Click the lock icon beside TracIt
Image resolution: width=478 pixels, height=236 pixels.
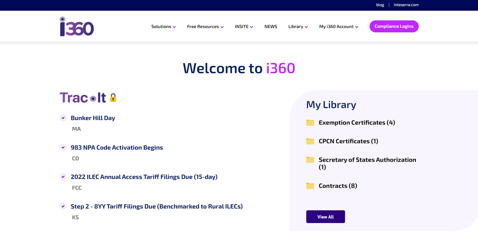(114, 98)
